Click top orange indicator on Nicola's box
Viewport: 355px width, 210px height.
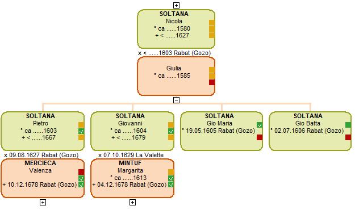click(212, 23)
